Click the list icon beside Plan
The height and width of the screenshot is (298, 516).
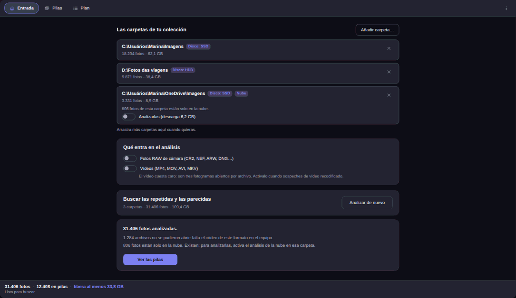(x=75, y=8)
